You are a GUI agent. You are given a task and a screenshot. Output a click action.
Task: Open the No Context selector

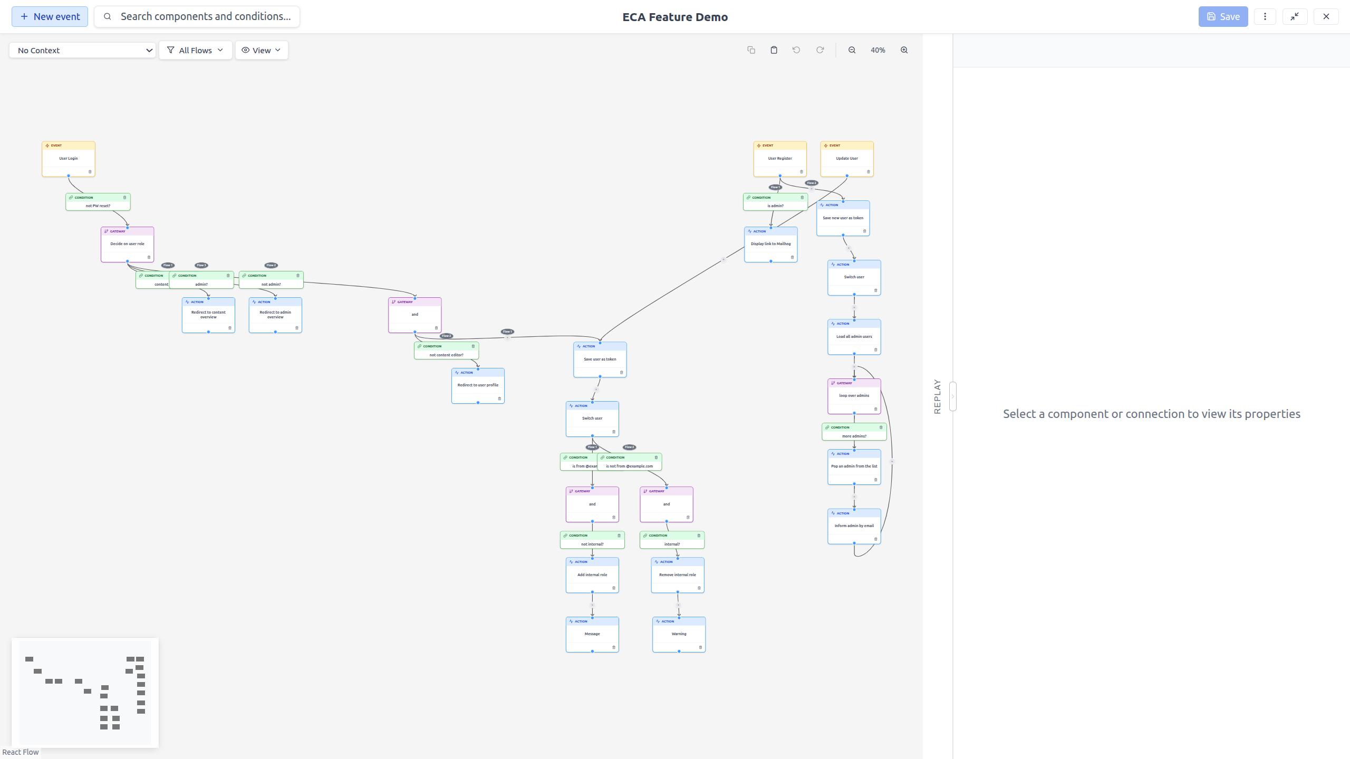[x=82, y=50]
